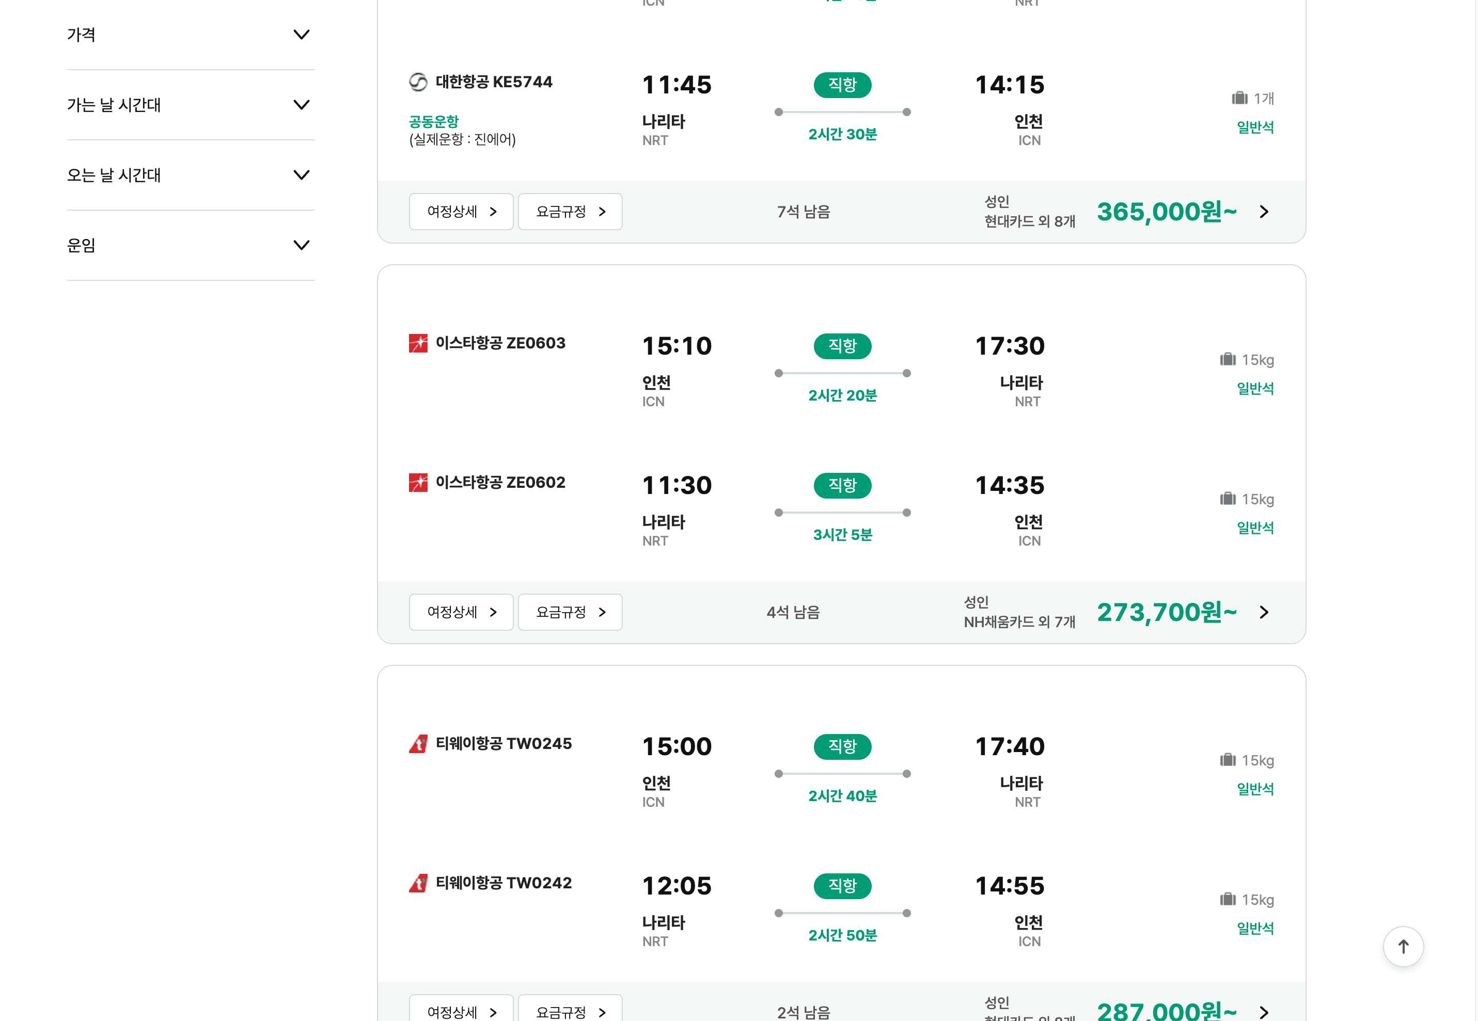
Task: Open 여정상세 for the Korean Air flight
Action: pos(461,212)
